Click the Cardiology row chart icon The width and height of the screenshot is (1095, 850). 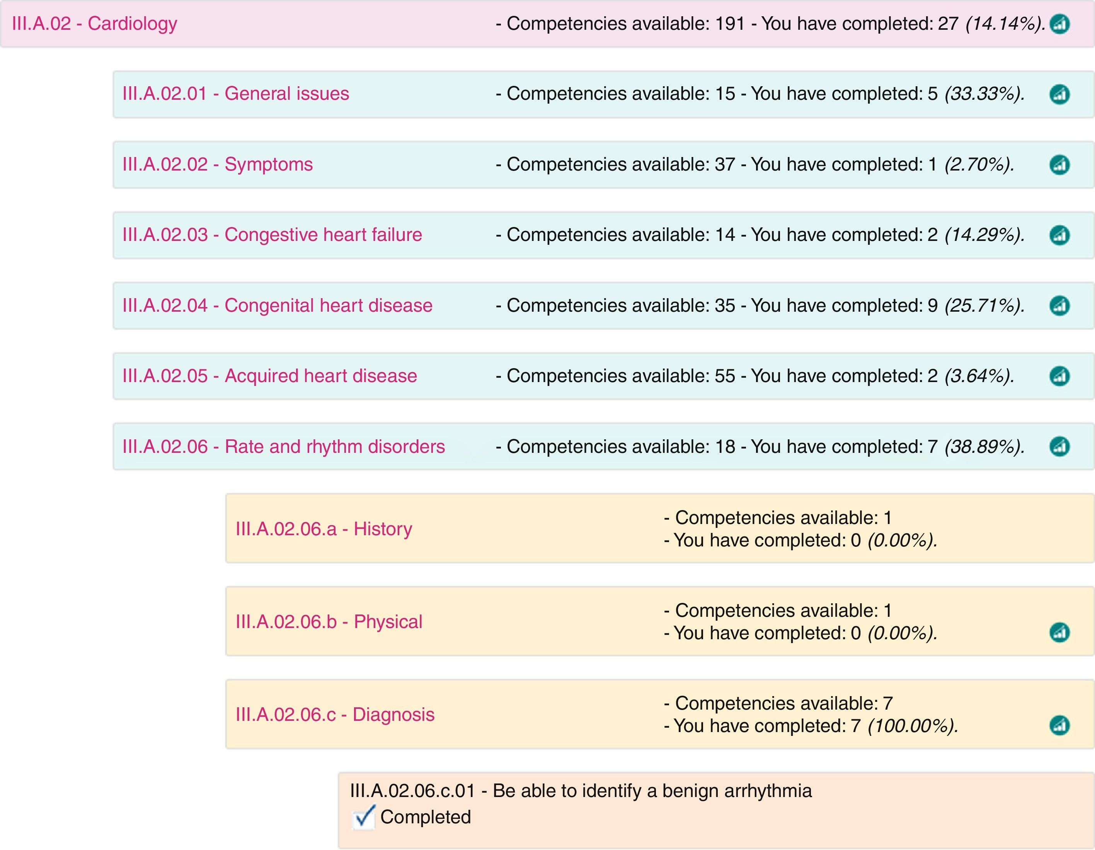[x=1059, y=24]
